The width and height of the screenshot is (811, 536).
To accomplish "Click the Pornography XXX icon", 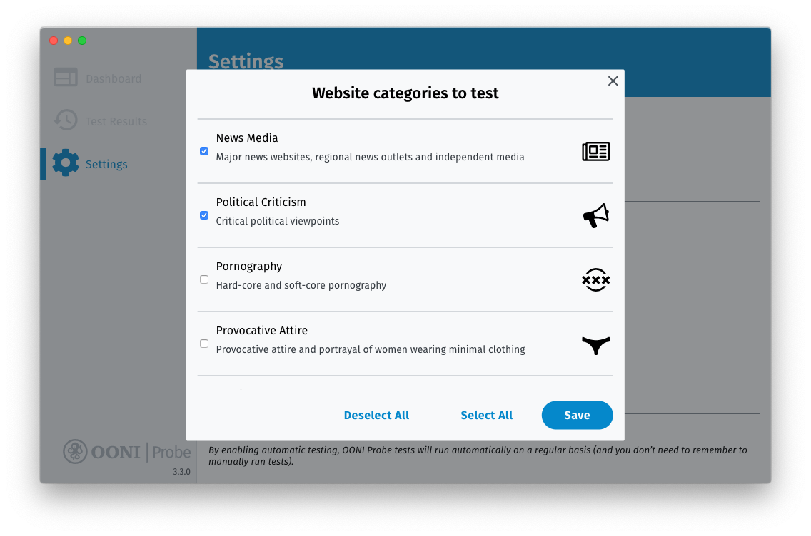I will click(595, 279).
